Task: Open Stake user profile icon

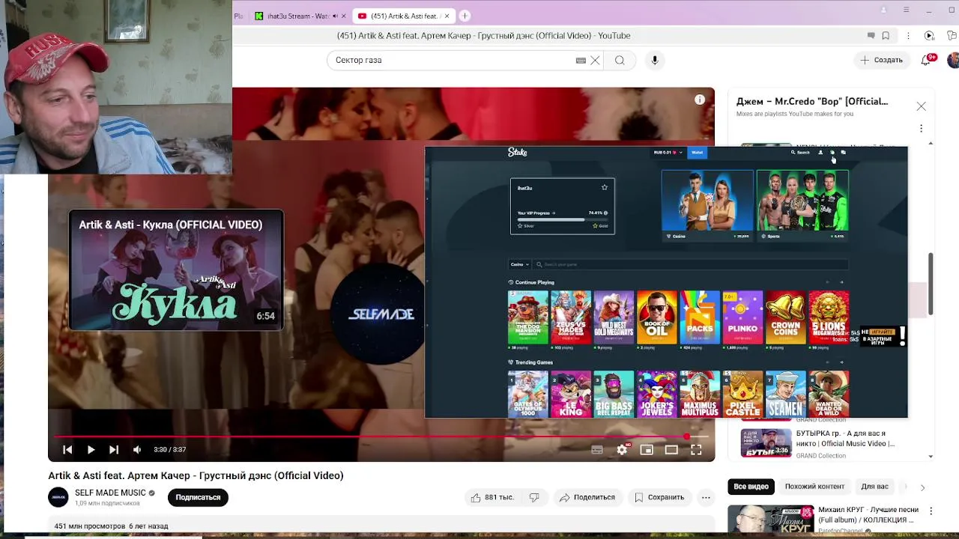Action: (820, 152)
